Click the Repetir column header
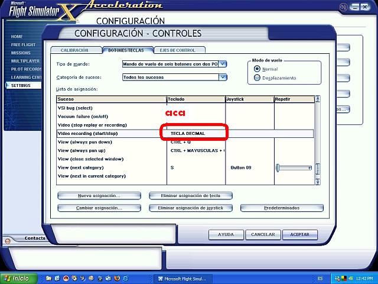The width and height of the screenshot is (378, 284). [x=294, y=99]
